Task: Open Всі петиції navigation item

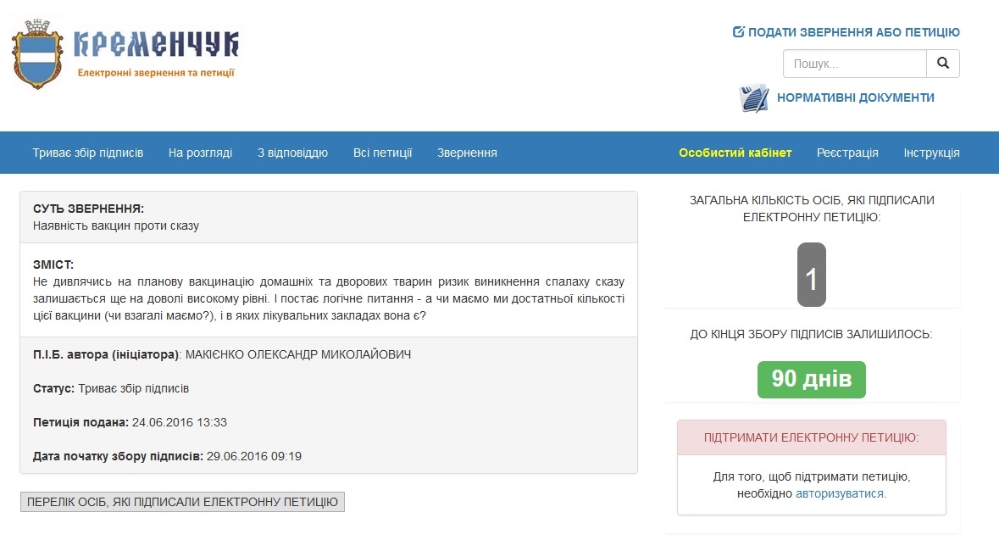Action: [382, 153]
